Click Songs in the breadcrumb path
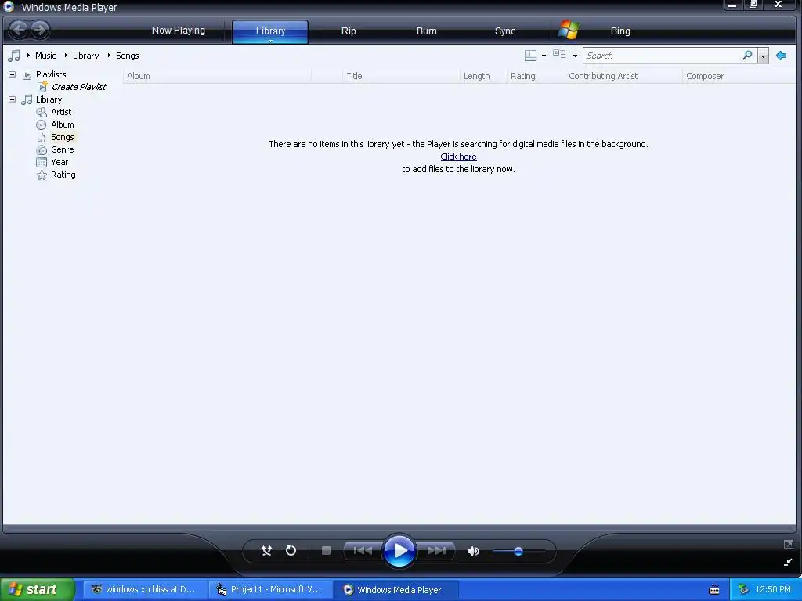This screenshot has width=802, height=601. (128, 56)
